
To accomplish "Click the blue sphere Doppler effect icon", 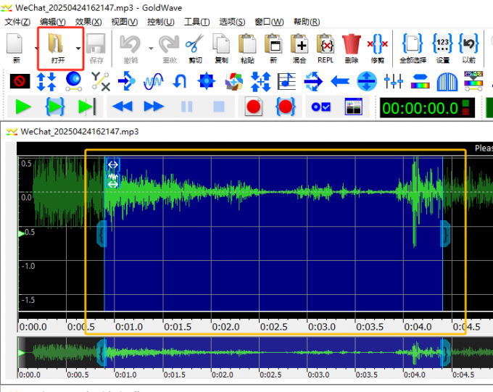I will pyautogui.click(x=73, y=81).
